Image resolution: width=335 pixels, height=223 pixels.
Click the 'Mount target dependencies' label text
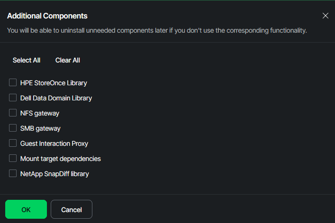tap(60, 159)
